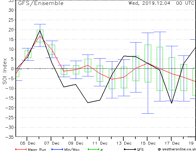Click the y-axis value -30
Viewport: 196px width, 151px height.
(10, 128)
